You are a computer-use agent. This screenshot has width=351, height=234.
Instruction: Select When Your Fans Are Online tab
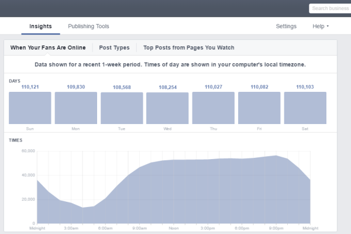48,48
